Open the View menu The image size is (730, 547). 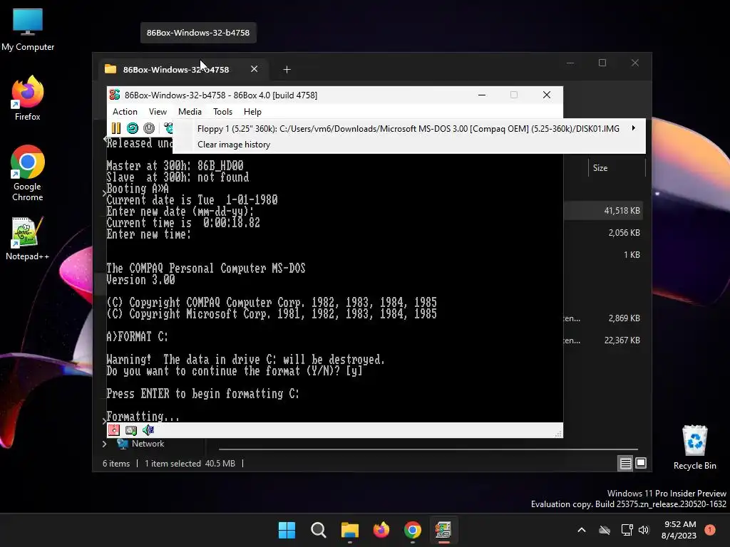coord(158,112)
